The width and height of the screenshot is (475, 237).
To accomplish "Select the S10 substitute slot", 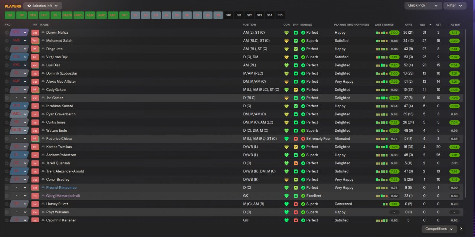I will click(228, 15).
